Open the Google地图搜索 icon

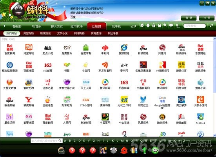[162, 99]
